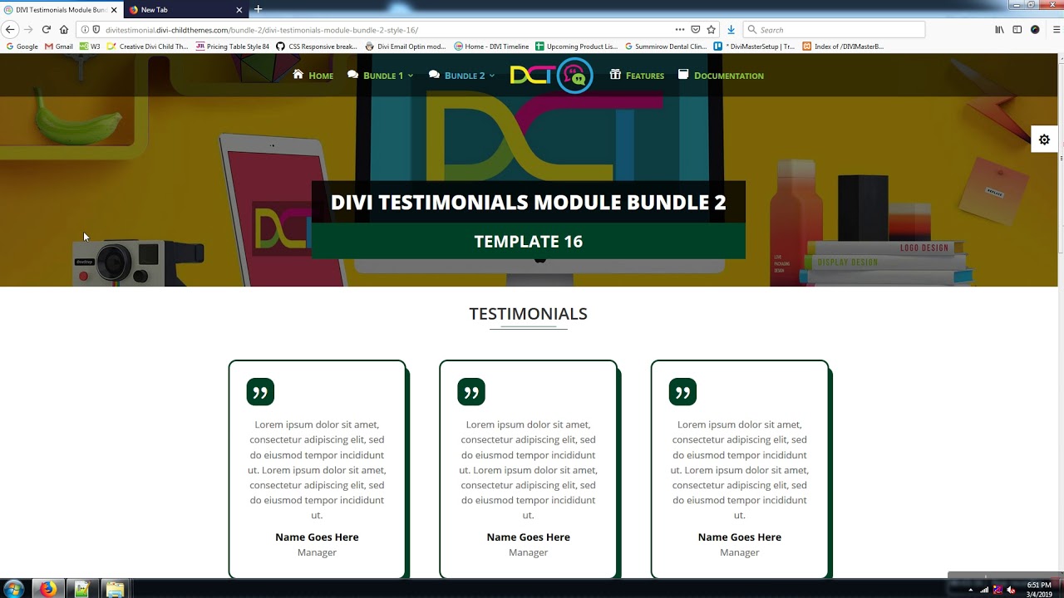The height and width of the screenshot is (598, 1064).
Task: Open the Firefox hamburger menu
Action: coord(1057,30)
